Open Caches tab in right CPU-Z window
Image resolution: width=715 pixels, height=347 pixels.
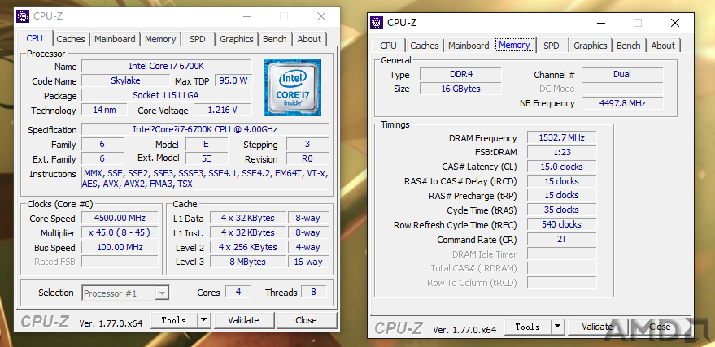pos(424,46)
